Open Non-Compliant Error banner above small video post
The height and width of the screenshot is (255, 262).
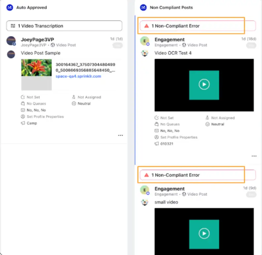click(x=198, y=175)
